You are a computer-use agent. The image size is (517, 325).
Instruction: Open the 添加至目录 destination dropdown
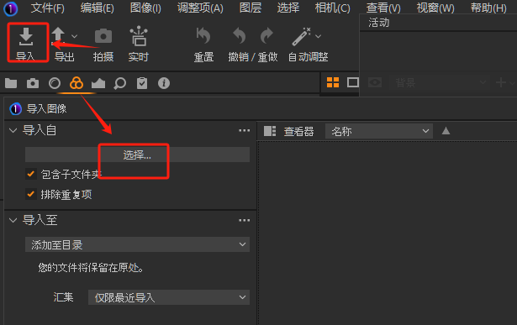[137, 244]
